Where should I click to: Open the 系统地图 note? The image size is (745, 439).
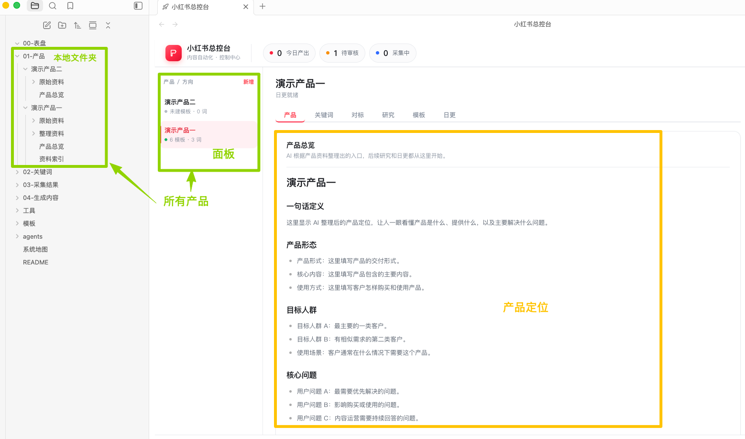[35, 249]
